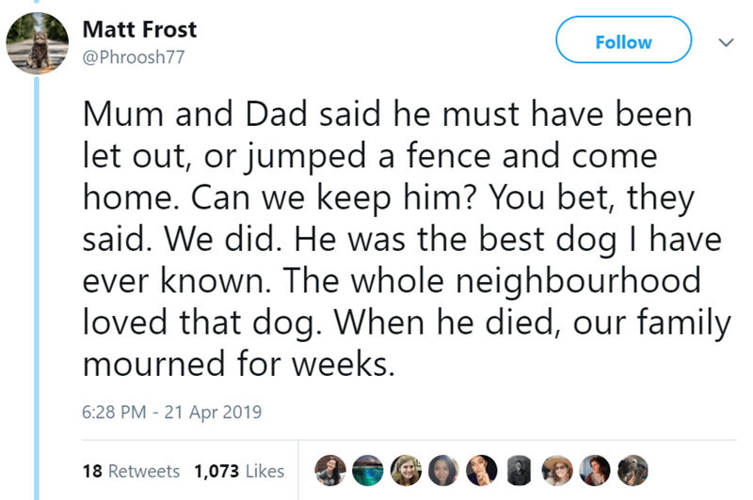Click the black-and-white square liker avatar

click(520, 469)
